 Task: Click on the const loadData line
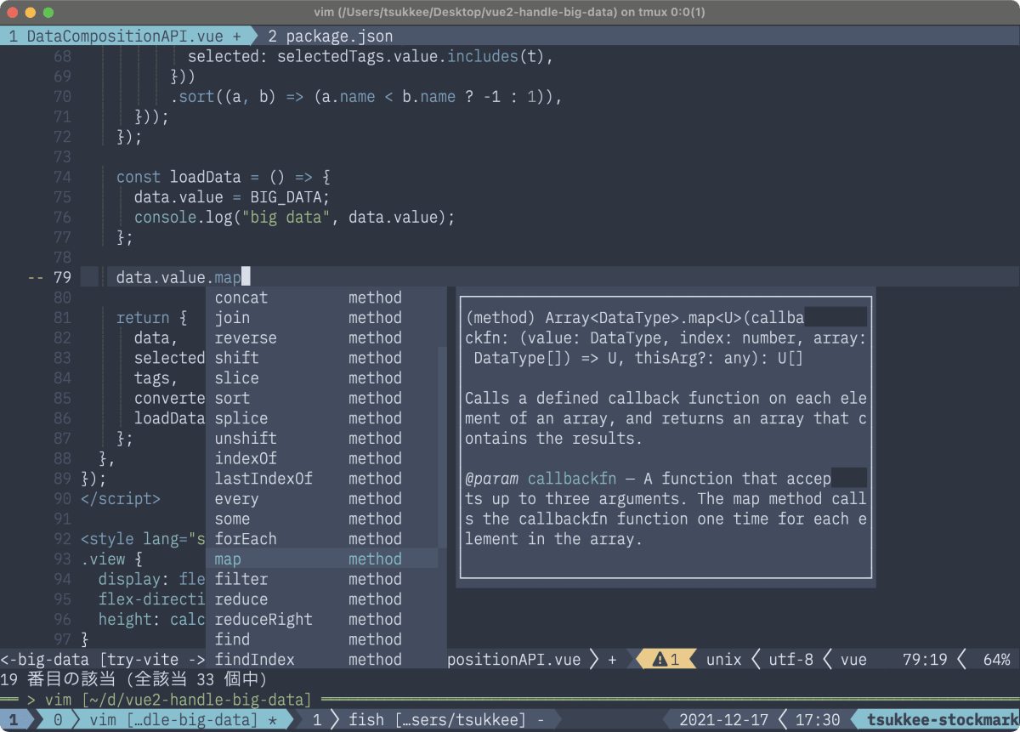223,177
